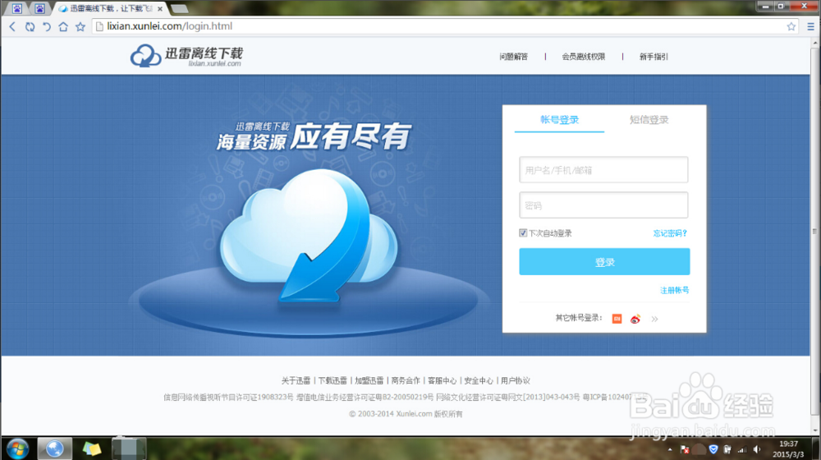This screenshot has height=460, width=821.
Task: Switch to the first pinned Baidu paw tab
Action: coord(17,8)
